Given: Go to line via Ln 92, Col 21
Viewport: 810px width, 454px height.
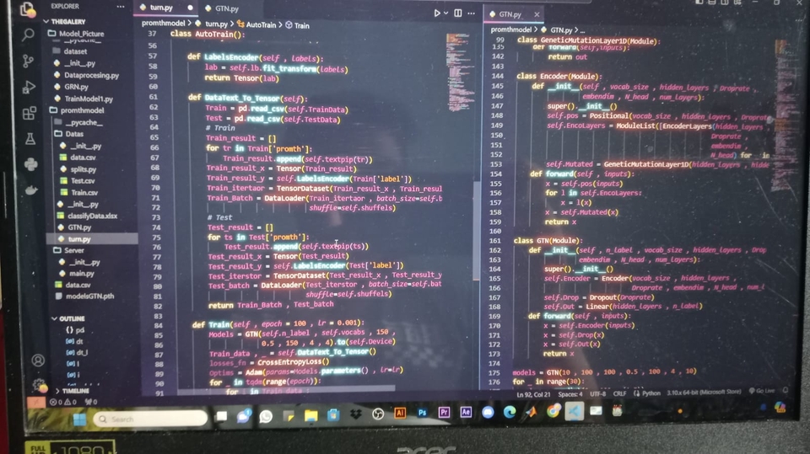Looking at the screenshot, I should 533,395.
